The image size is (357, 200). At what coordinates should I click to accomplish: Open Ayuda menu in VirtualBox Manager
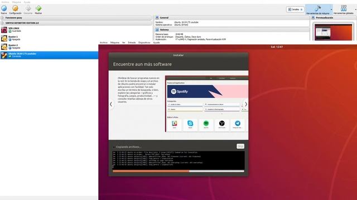[27, 2]
